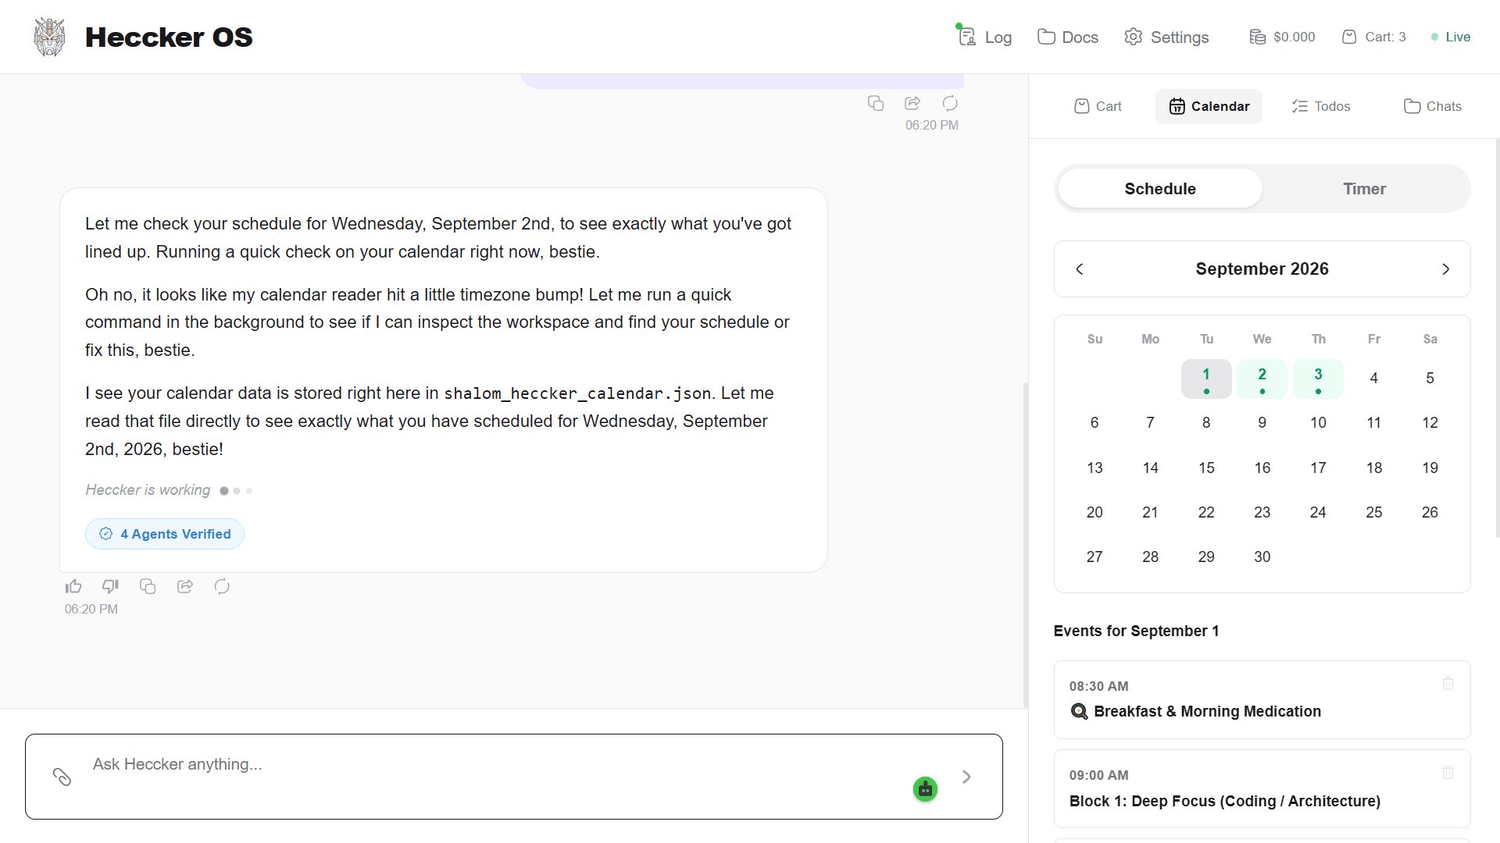Open the Chats tab
The image size is (1500, 843).
tap(1432, 106)
